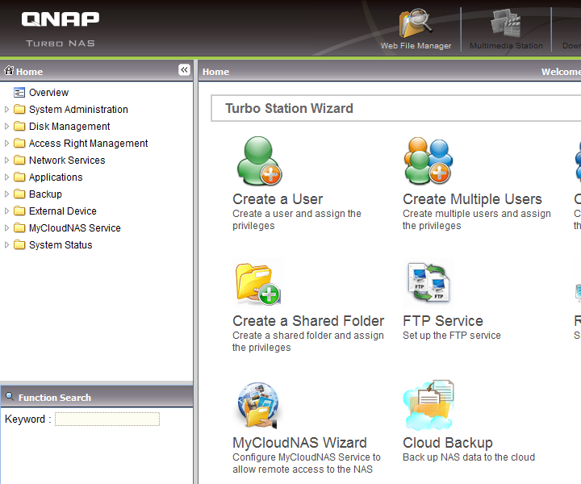Click the Home tab in content header
The height and width of the screenshot is (484, 581).
(215, 72)
